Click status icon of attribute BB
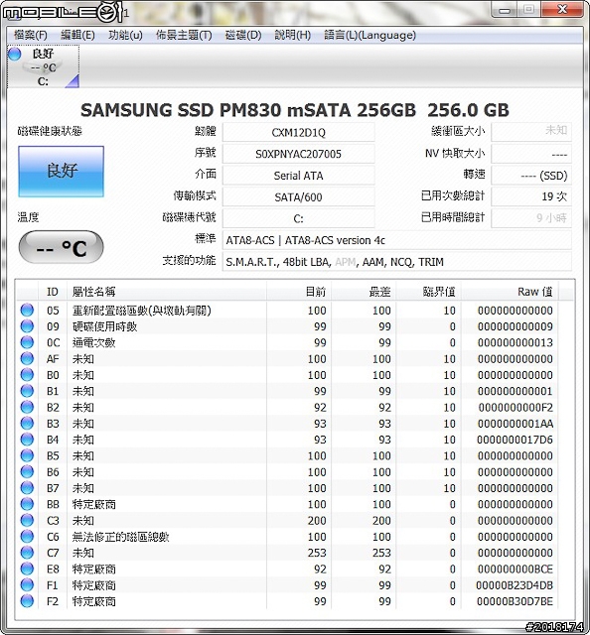This screenshot has height=635, width=590. coord(27,504)
